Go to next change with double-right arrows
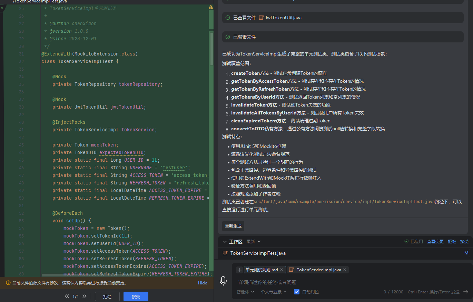 [85, 296]
